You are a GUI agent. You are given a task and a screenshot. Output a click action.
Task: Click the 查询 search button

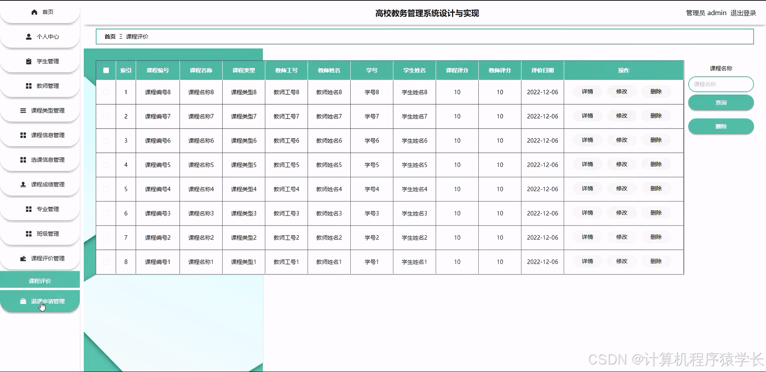pos(721,102)
